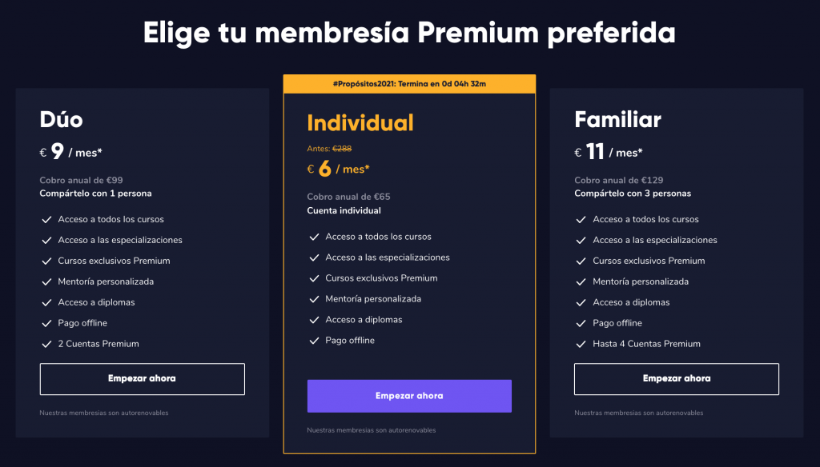Click the #Propósitos2021 countdown banner
The image size is (820, 467).
tap(408, 84)
